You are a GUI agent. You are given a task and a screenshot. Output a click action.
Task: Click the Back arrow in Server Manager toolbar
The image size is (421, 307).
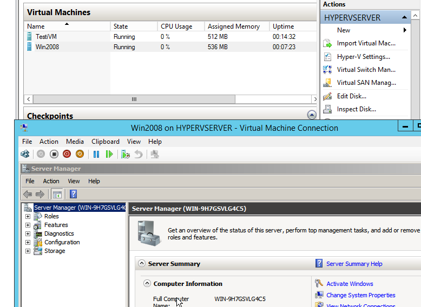pyautogui.click(x=28, y=194)
